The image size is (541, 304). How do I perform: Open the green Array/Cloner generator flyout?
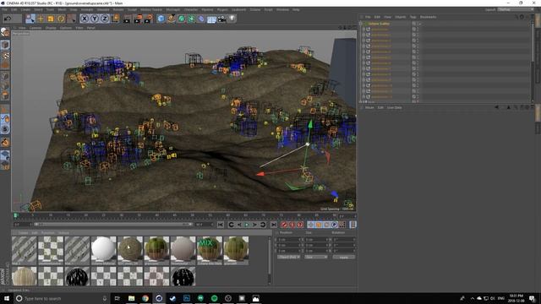pos(191,19)
